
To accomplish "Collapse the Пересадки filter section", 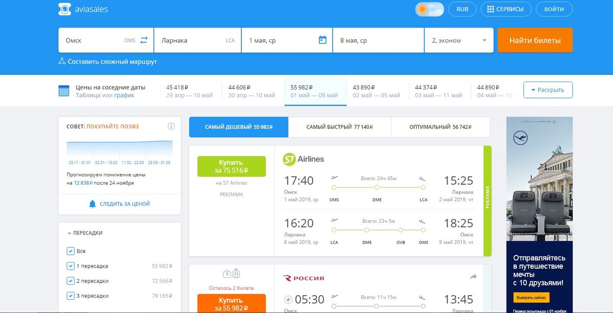I will pyautogui.click(x=85, y=233).
